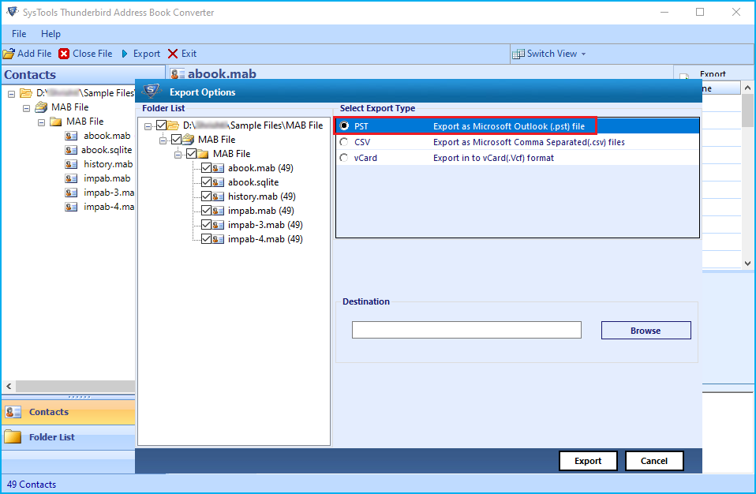This screenshot has height=494, width=756.
Task: Click the Add File toolbar icon
Action: (9, 54)
